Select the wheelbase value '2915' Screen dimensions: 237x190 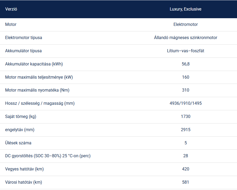click(x=185, y=130)
